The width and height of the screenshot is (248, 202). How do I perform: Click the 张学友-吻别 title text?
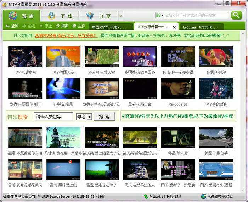[x=63, y=104]
